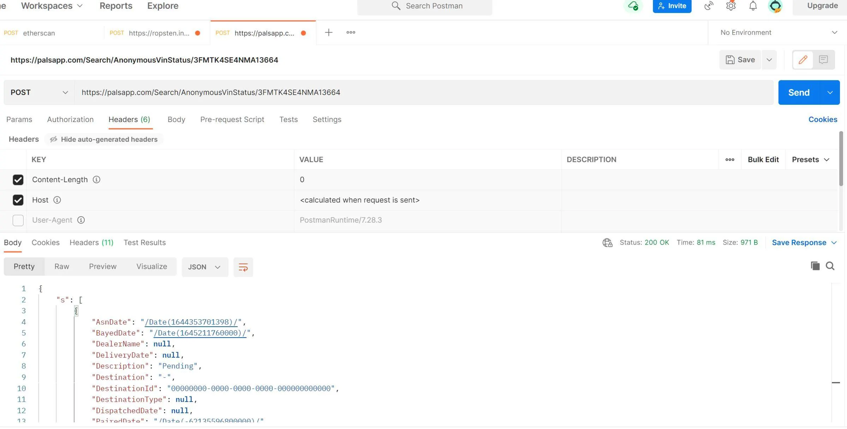
Task: Search within response body
Action: click(x=830, y=266)
